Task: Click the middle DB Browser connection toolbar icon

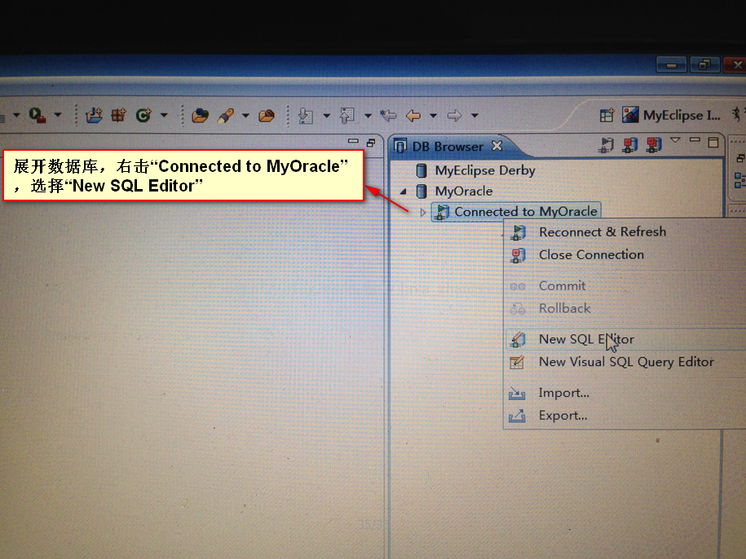Action: [630, 144]
